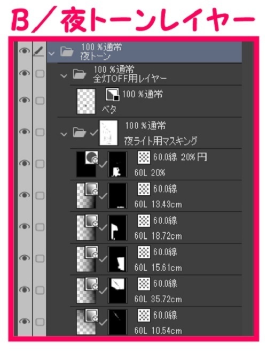Hide the 60L 20% tone layer
This screenshot has width=267, height=352.
[24, 163]
